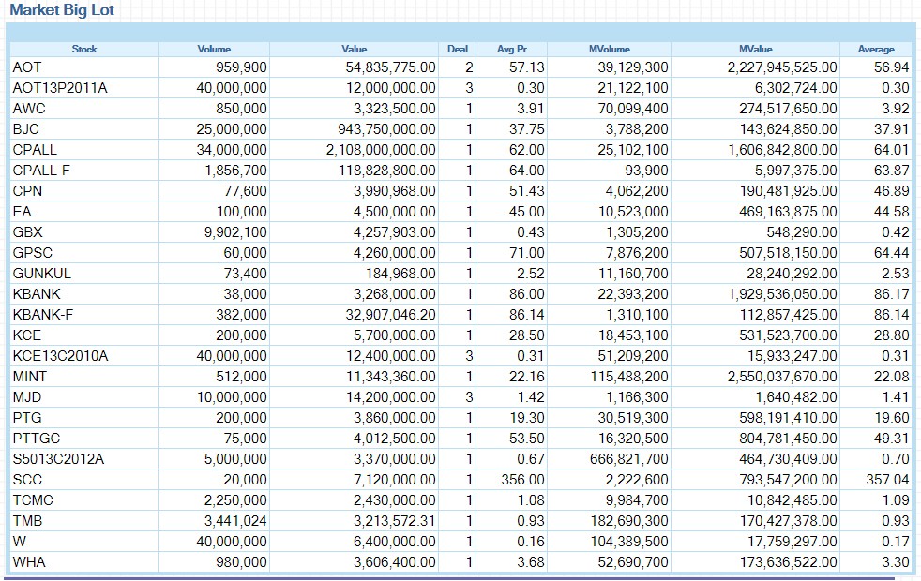Click the WHA stock symbol
Screen dimensions: 921x581
(x=29, y=562)
